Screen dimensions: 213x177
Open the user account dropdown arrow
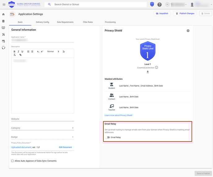(x=211, y=4)
